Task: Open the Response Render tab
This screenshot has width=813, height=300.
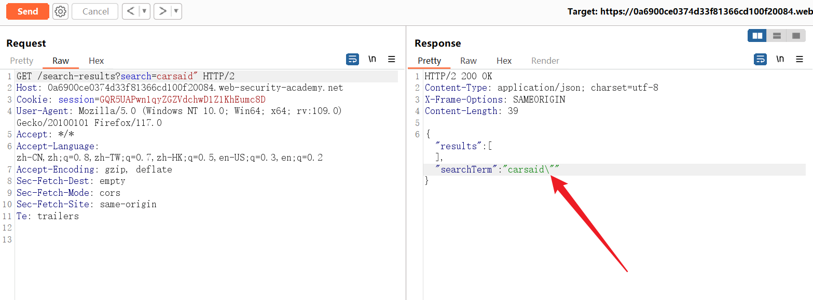Action: (545, 61)
